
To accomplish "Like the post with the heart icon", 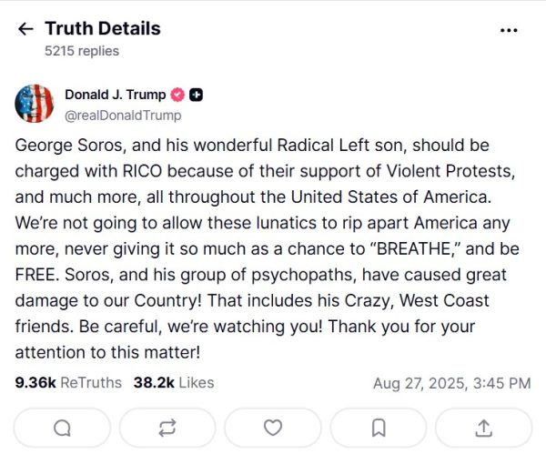I will point(273,428).
